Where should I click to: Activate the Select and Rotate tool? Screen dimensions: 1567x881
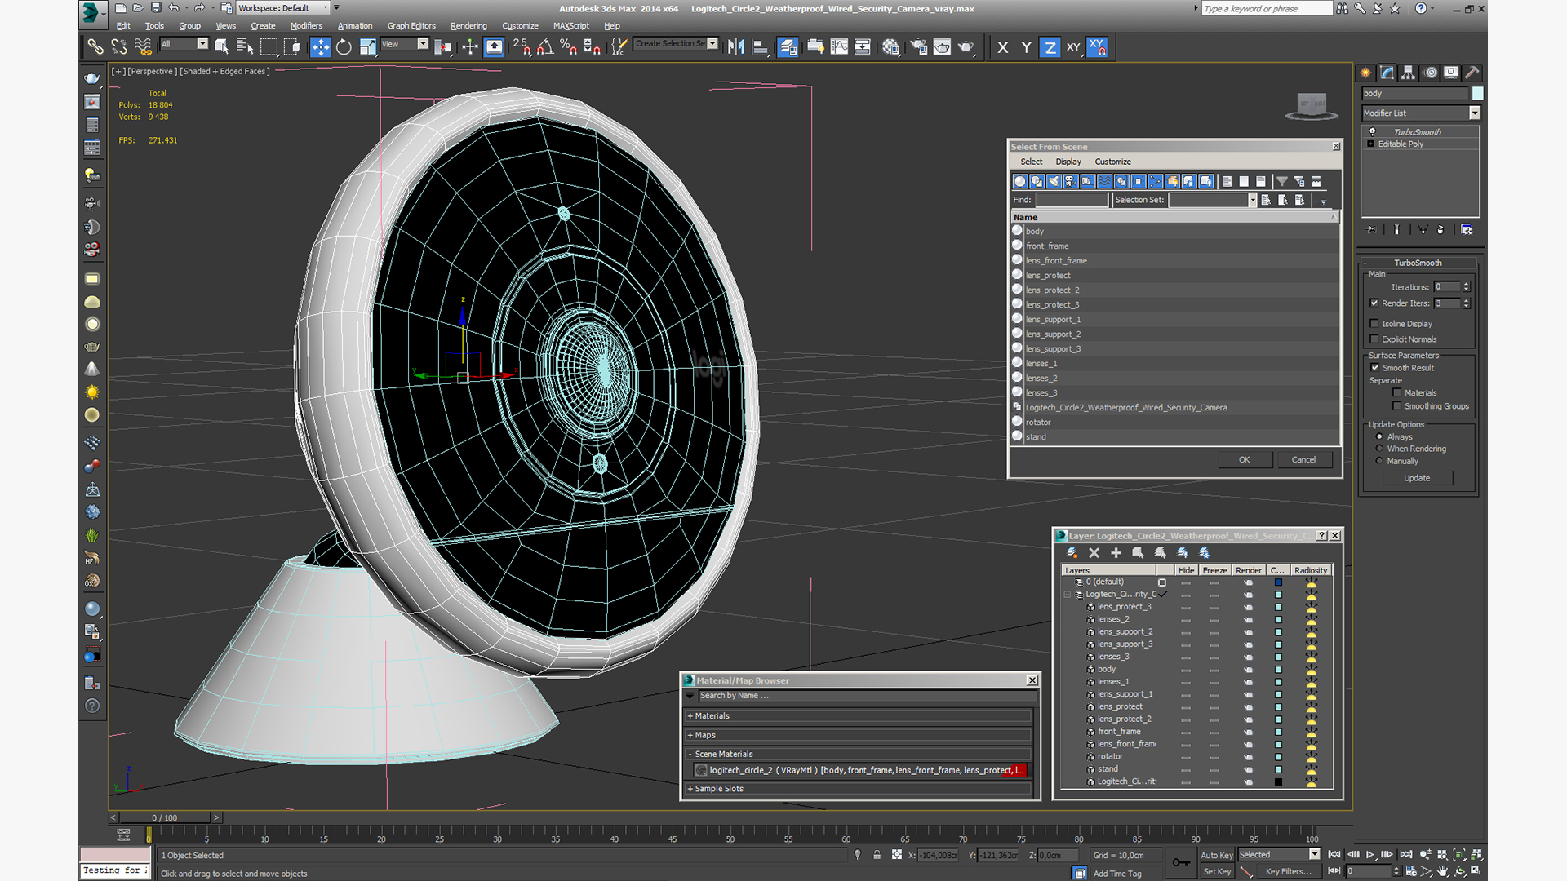coord(344,47)
